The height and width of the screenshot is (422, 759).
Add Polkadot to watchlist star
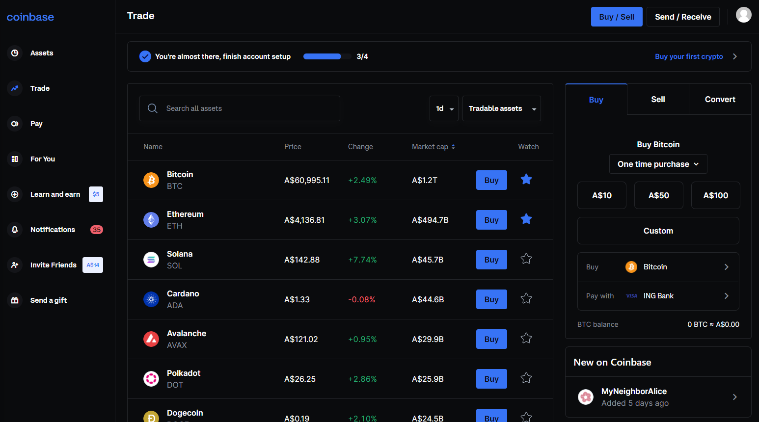[x=526, y=378]
